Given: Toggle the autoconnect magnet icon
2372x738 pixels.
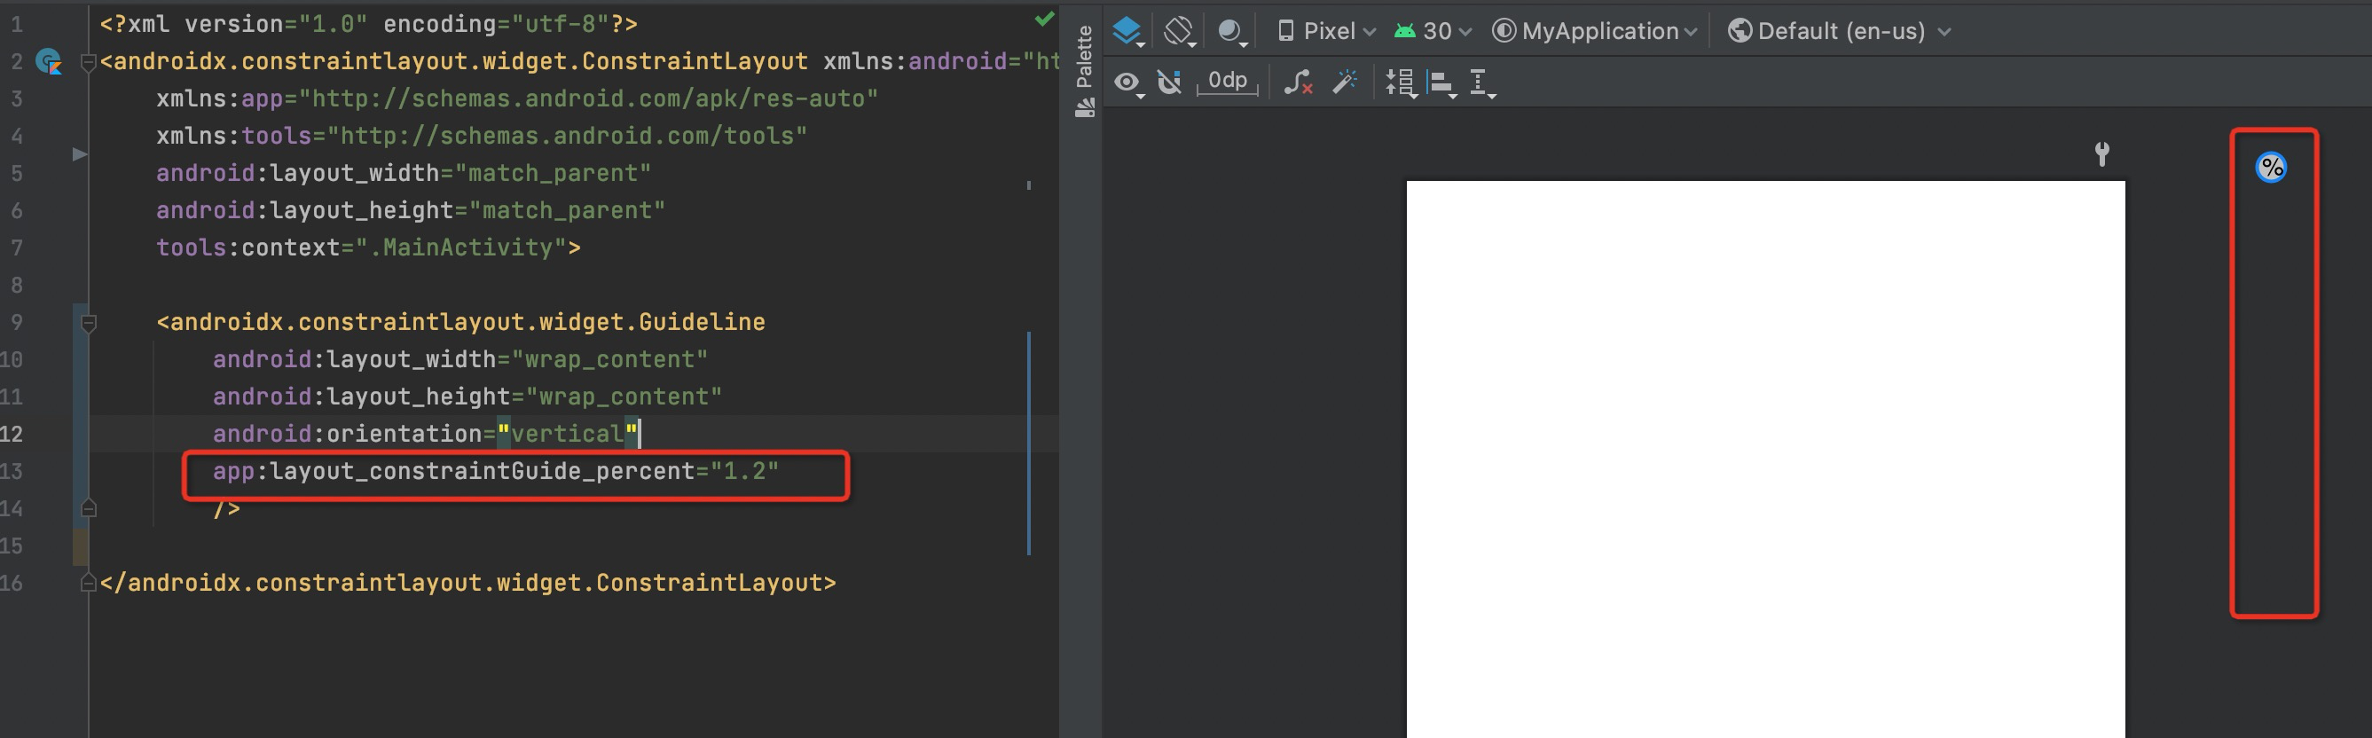Looking at the screenshot, I should 1169,82.
